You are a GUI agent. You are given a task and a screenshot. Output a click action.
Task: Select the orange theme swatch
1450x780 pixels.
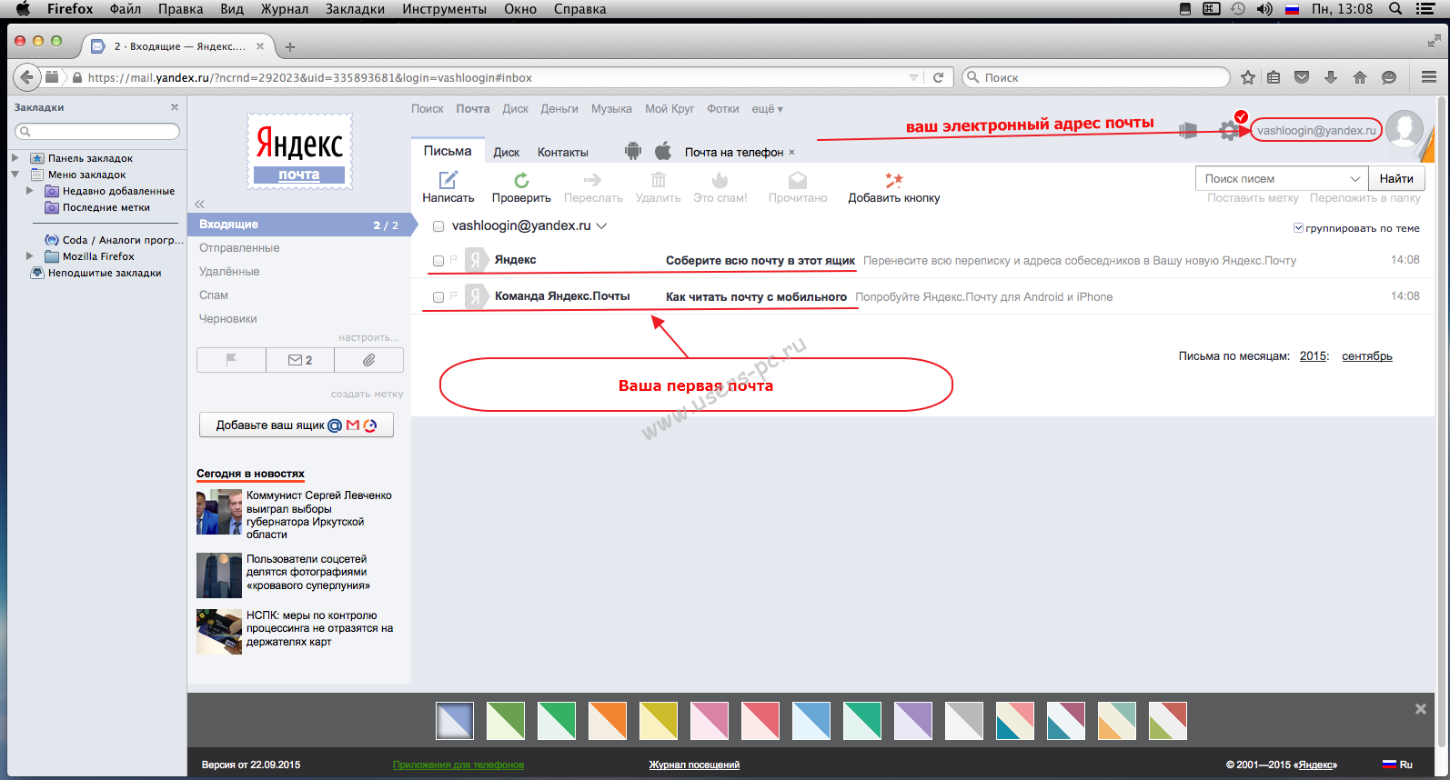pyautogui.click(x=608, y=721)
